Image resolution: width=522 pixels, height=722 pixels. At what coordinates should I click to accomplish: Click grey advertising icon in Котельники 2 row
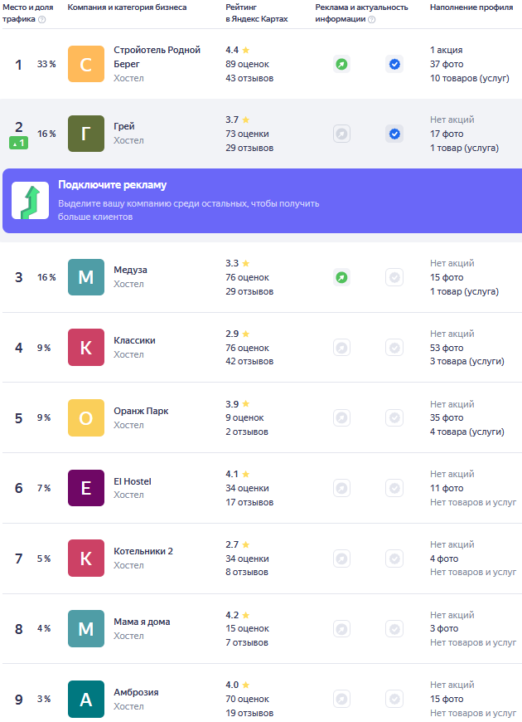point(341,559)
